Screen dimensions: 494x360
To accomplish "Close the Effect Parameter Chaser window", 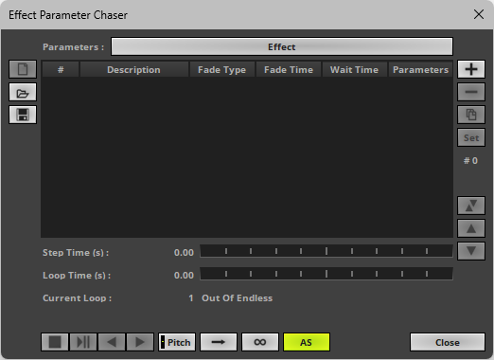I will coord(479,14).
